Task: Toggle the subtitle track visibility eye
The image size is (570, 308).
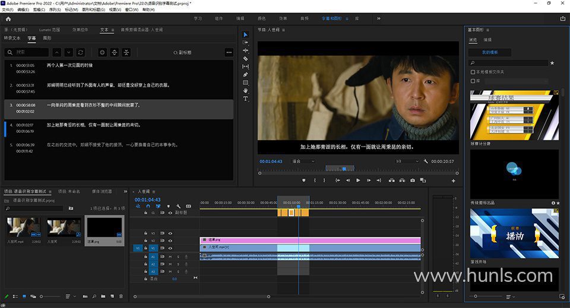Action: click(x=170, y=213)
